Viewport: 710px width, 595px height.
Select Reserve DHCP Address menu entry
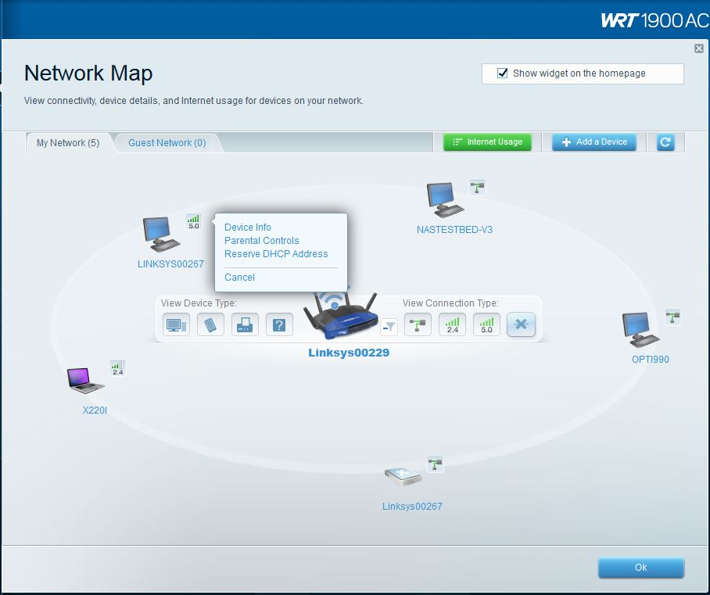(x=276, y=254)
